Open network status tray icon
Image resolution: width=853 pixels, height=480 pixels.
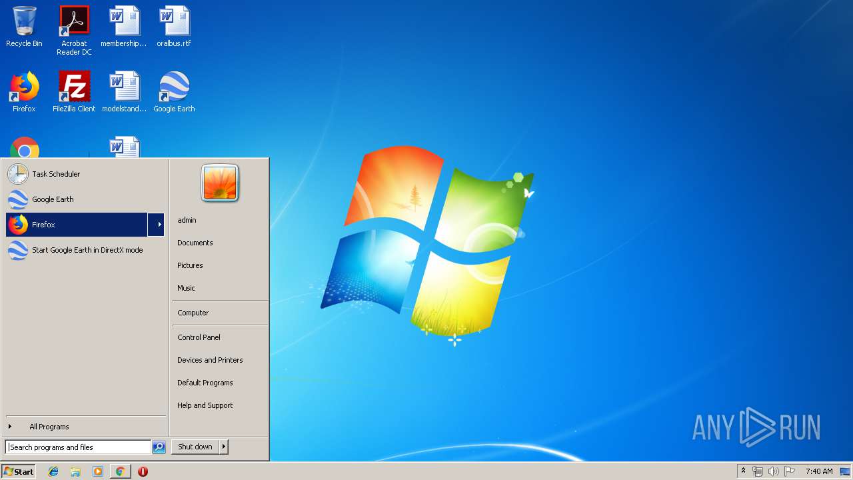coord(758,471)
